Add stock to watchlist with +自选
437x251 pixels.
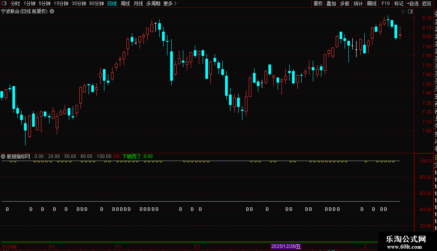(413, 3)
